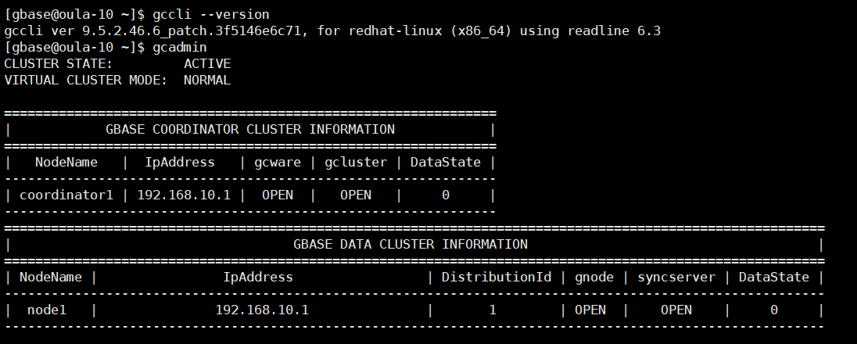The height and width of the screenshot is (344, 857).
Task: Click the NORMAL virtual cluster mode value
Action: click(x=207, y=80)
